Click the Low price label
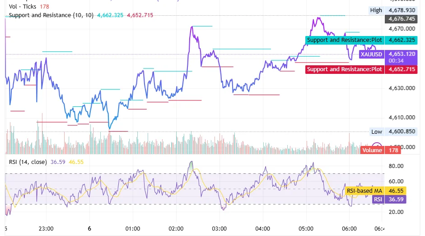Viewport: 425px width, 236px height. tap(376, 132)
